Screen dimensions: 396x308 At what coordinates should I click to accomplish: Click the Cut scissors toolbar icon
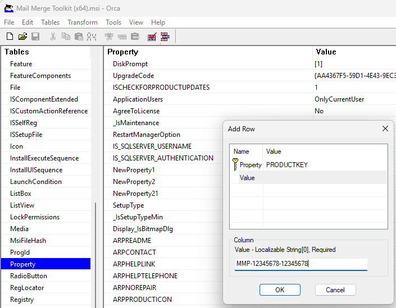click(x=53, y=36)
